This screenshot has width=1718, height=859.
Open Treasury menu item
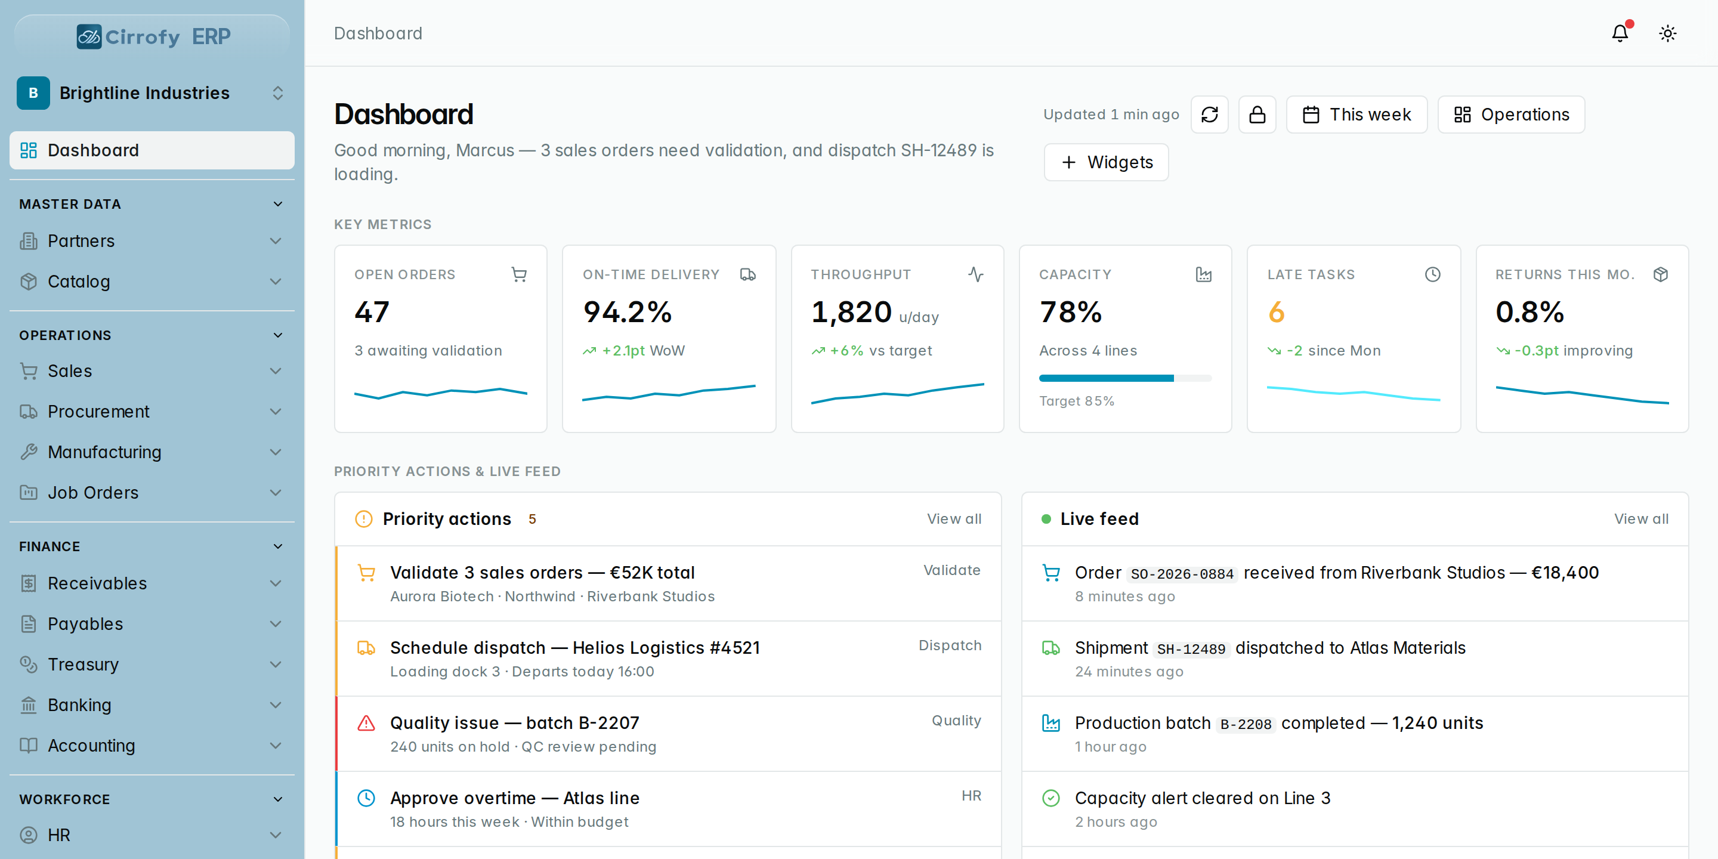[152, 665]
